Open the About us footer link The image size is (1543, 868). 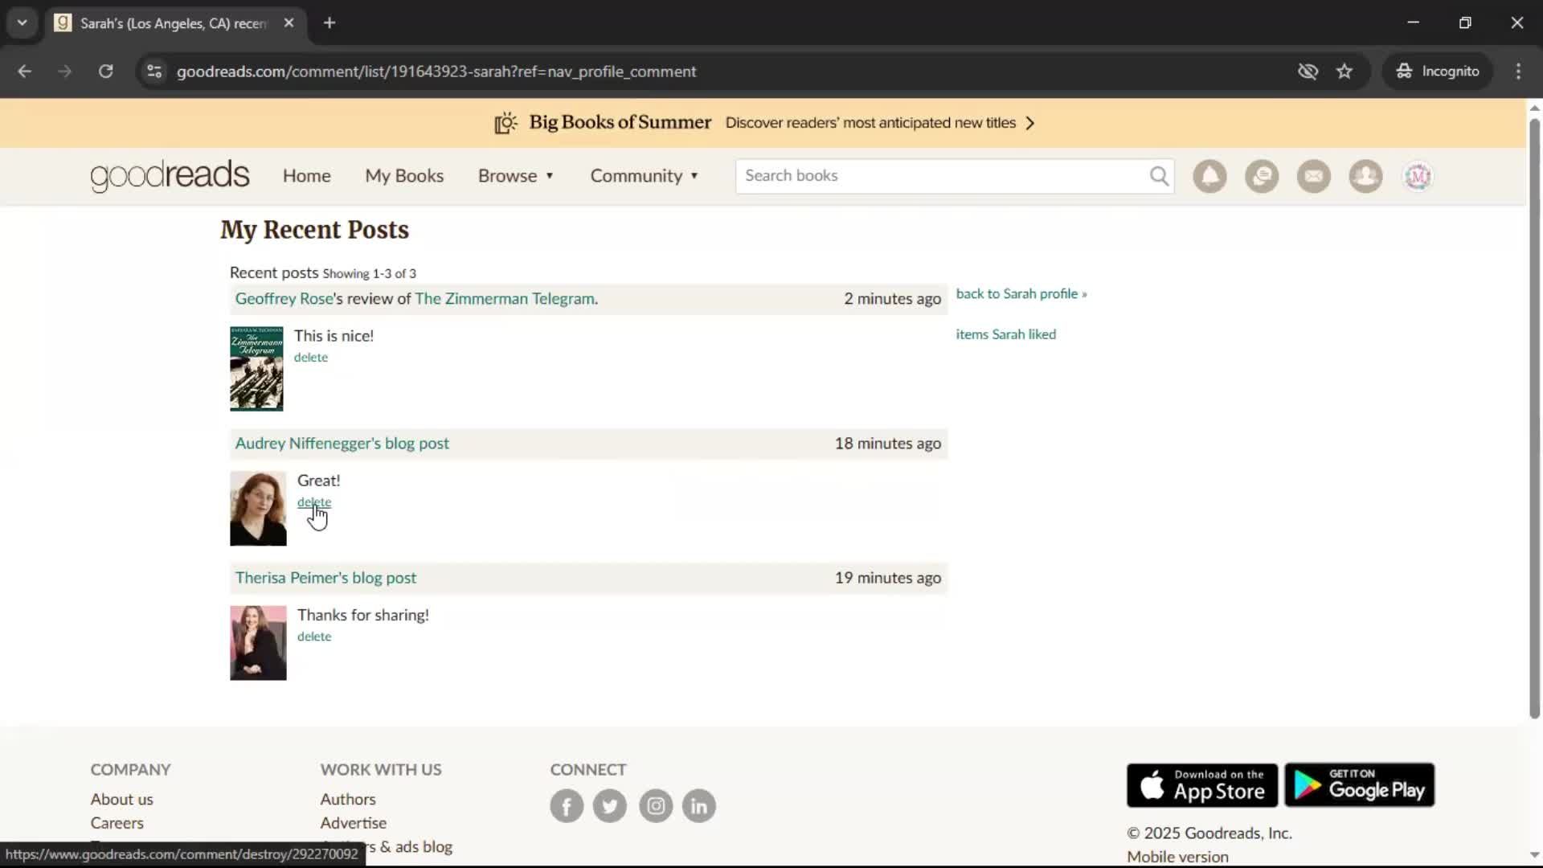pyautogui.click(x=121, y=800)
